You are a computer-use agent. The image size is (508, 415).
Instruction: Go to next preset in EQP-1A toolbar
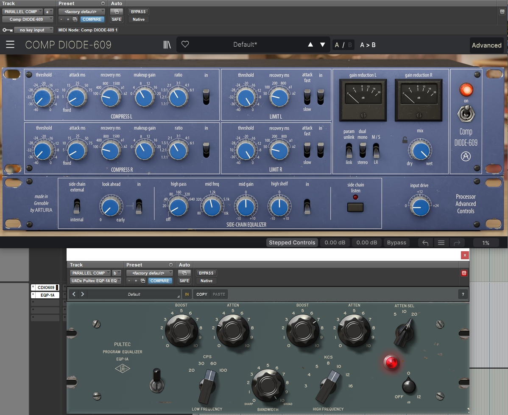point(83,294)
